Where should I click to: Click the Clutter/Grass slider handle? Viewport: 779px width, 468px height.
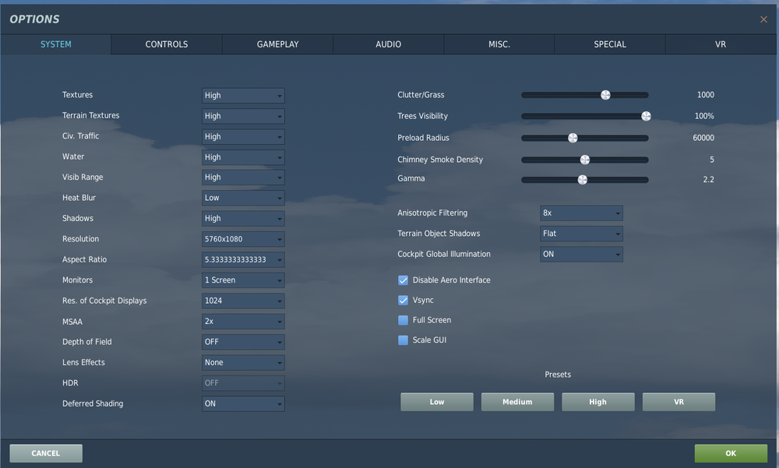pyautogui.click(x=605, y=95)
